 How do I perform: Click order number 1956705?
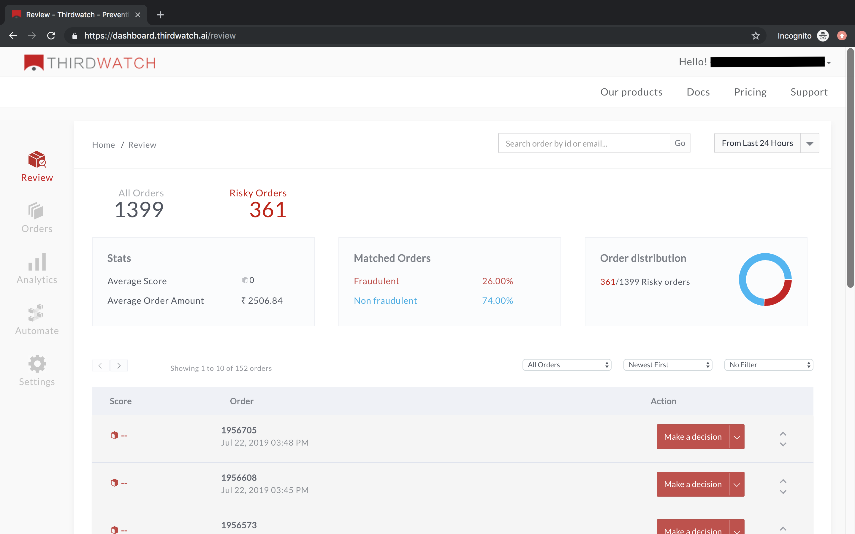pos(239,430)
